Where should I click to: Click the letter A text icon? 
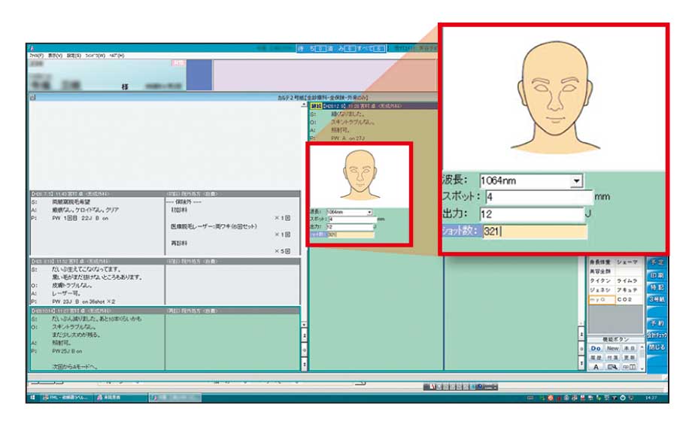pyautogui.click(x=596, y=367)
